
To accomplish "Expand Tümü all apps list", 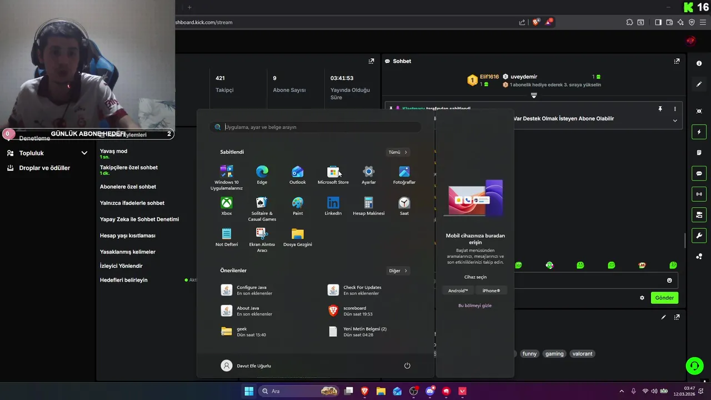I will coord(398,152).
